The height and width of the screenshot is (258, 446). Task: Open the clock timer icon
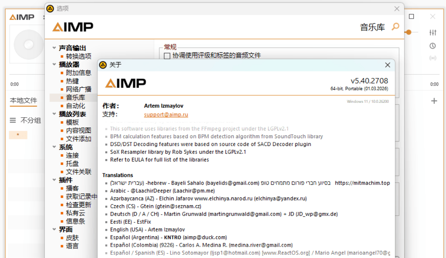pyautogui.click(x=433, y=46)
